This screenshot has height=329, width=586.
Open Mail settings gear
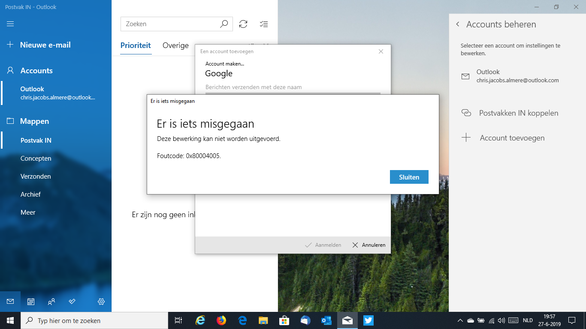[101, 302]
